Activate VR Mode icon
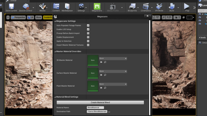207x116 pixels. click(x=159, y=7)
